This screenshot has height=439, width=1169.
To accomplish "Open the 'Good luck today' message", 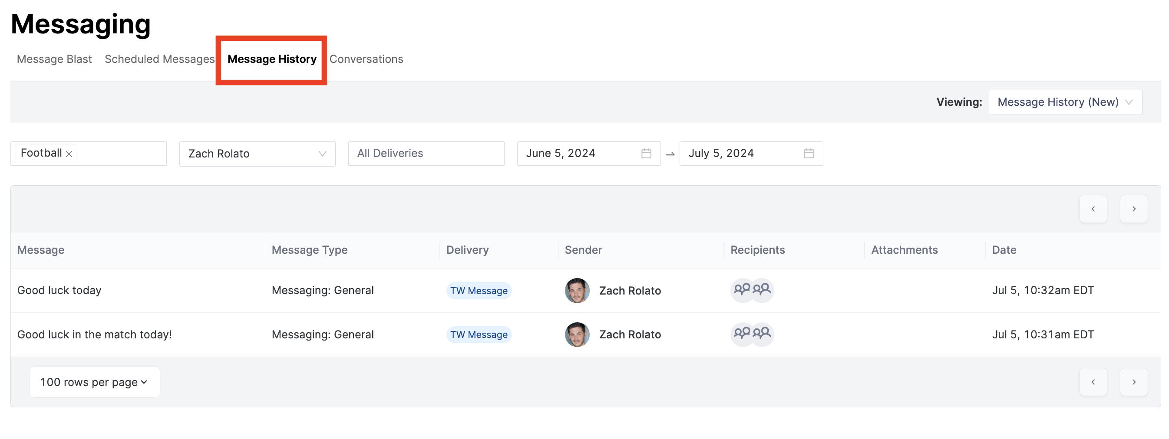I will (59, 290).
